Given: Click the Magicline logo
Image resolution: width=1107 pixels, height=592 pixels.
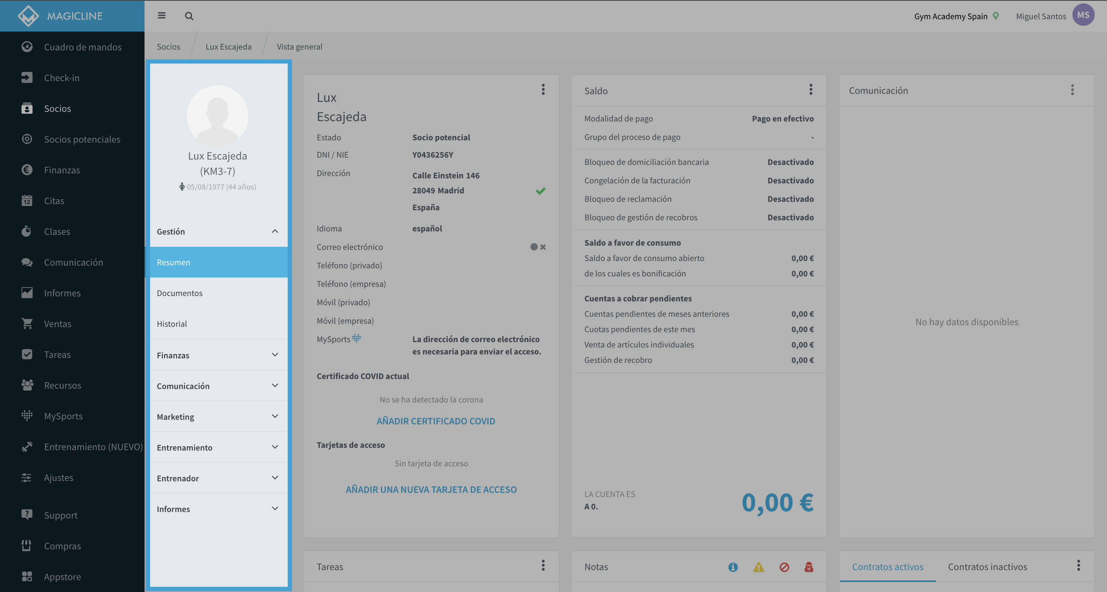Looking at the screenshot, I should [60, 16].
